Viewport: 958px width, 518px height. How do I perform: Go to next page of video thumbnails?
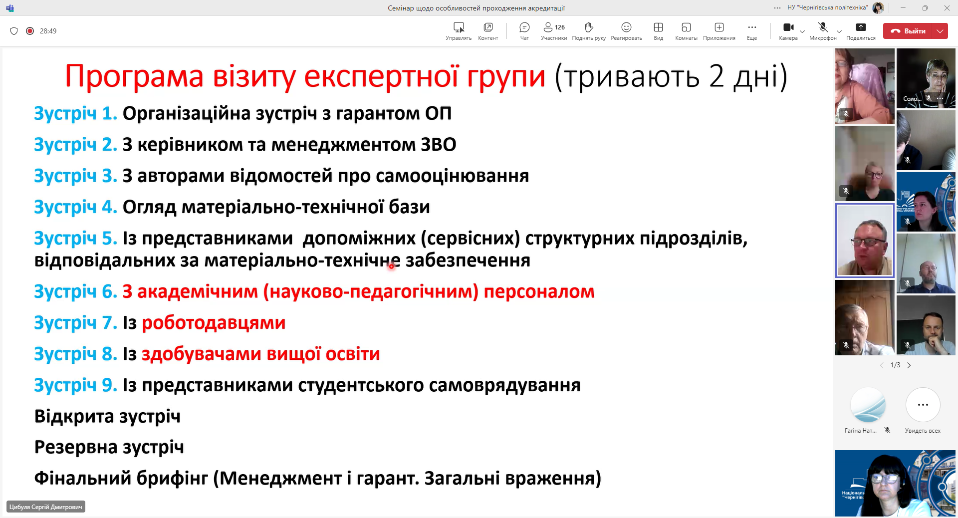click(909, 365)
